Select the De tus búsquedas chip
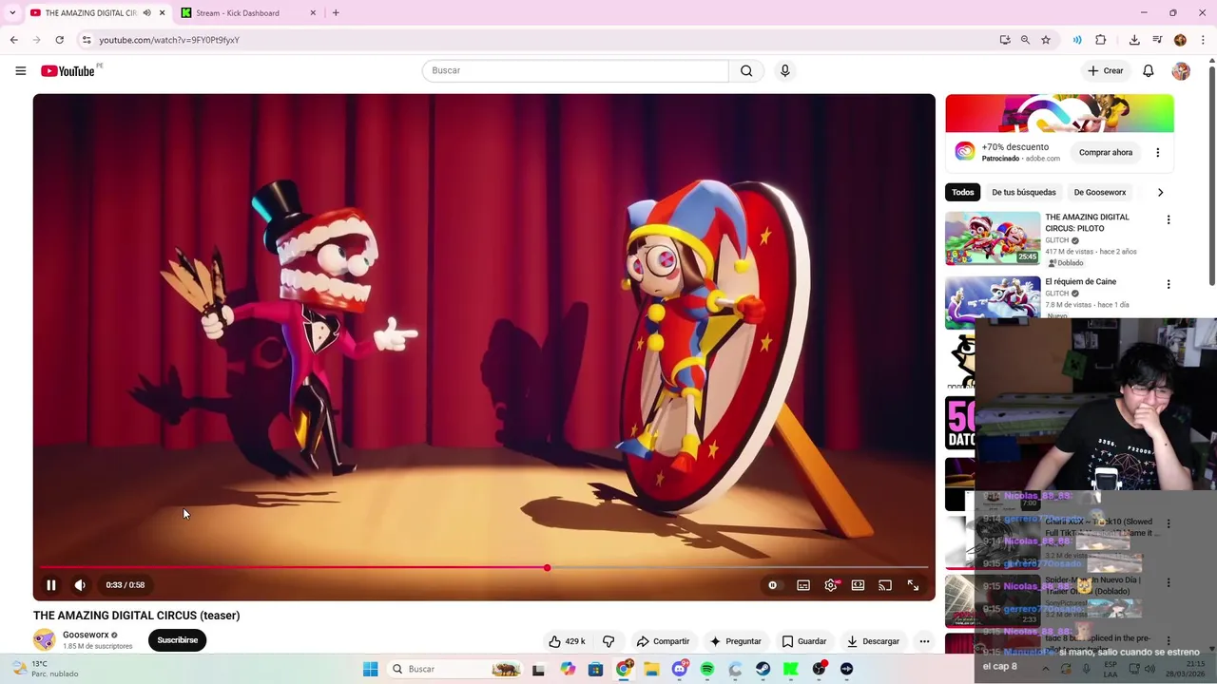 1024,192
